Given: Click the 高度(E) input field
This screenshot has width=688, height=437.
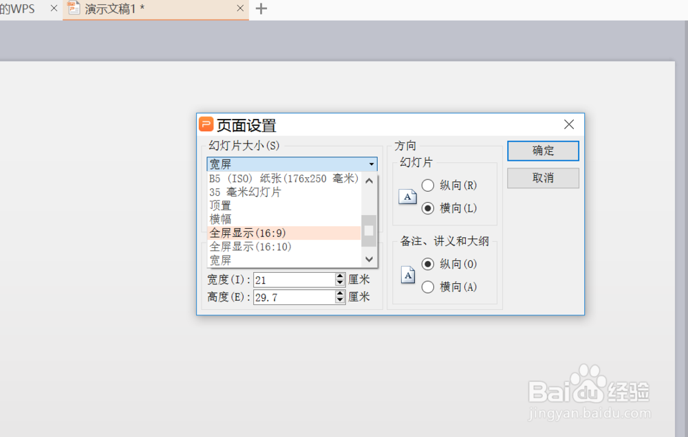Looking at the screenshot, I should [x=294, y=298].
